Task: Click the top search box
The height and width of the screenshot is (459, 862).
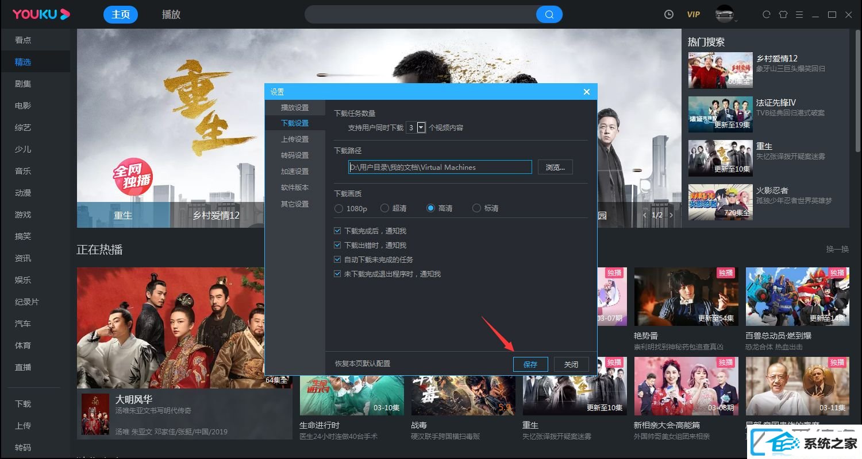Action: [x=421, y=14]
